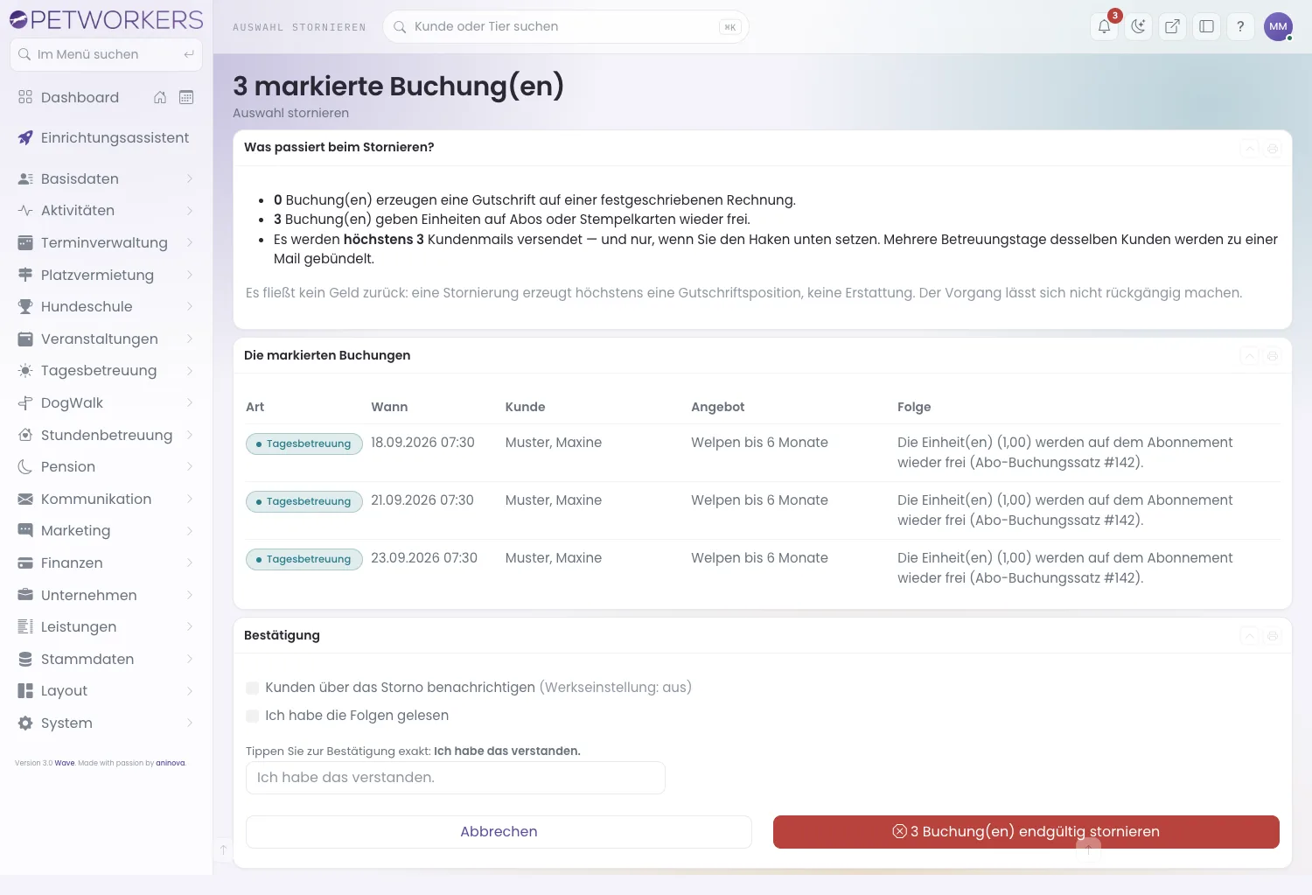The width and height of the screenshot is (1312, 895).
Task: Open the System sidebar menu
Action: (106, 723)
